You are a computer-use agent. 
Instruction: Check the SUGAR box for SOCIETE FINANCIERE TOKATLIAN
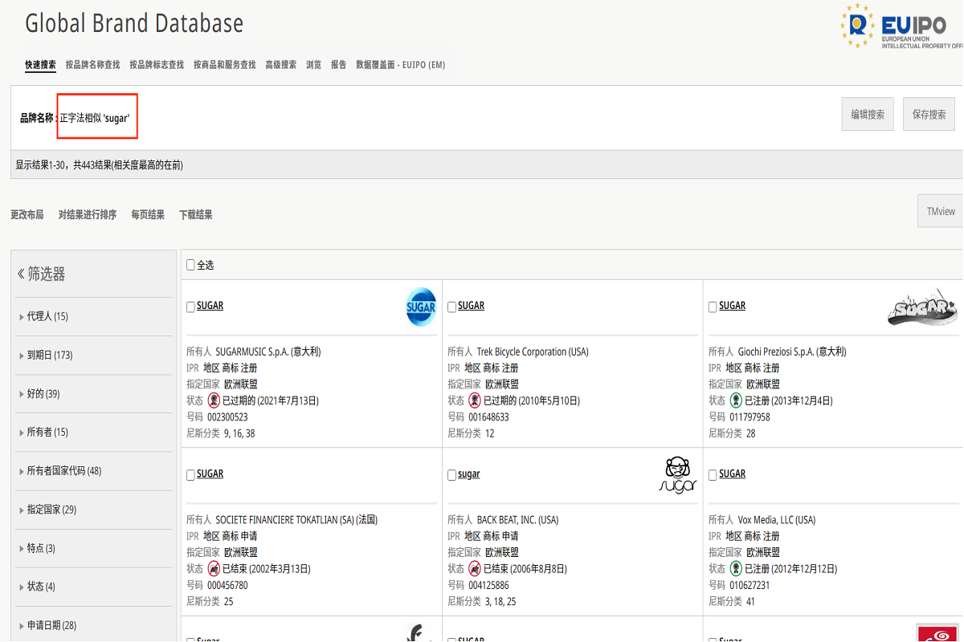tap(190, 474)
